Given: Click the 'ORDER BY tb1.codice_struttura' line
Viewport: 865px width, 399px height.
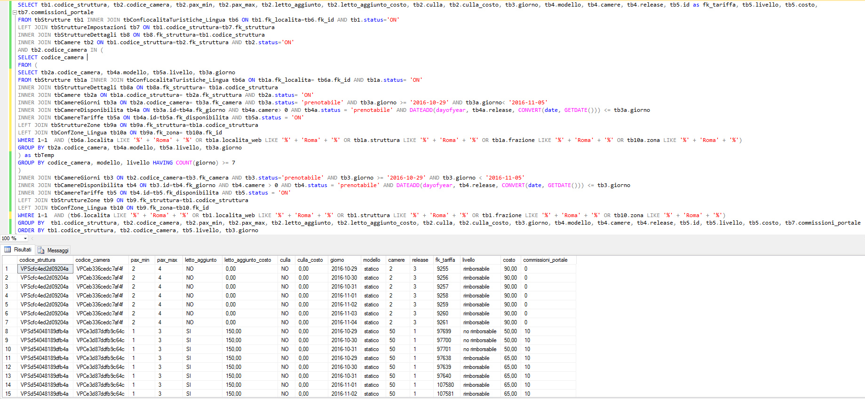Looking at the screenshot, I should pyautogui.click(x=138, y=230).
